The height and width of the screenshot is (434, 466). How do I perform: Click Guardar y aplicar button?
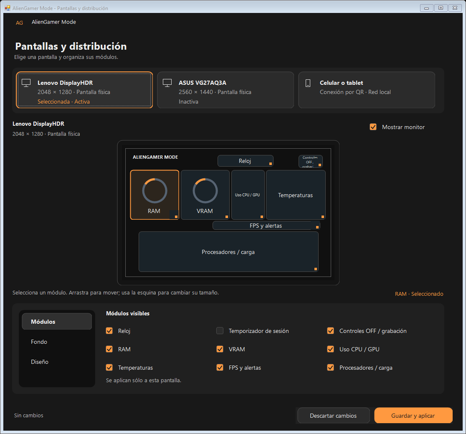pyautogui.click(x=413, y=415)
